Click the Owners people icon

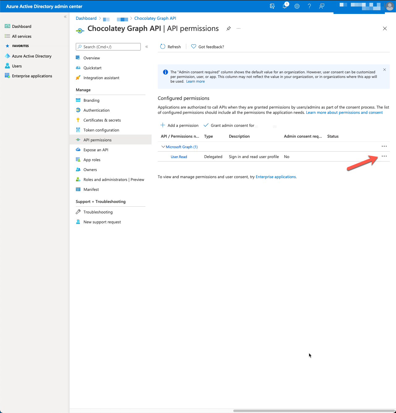pos(78,170)
